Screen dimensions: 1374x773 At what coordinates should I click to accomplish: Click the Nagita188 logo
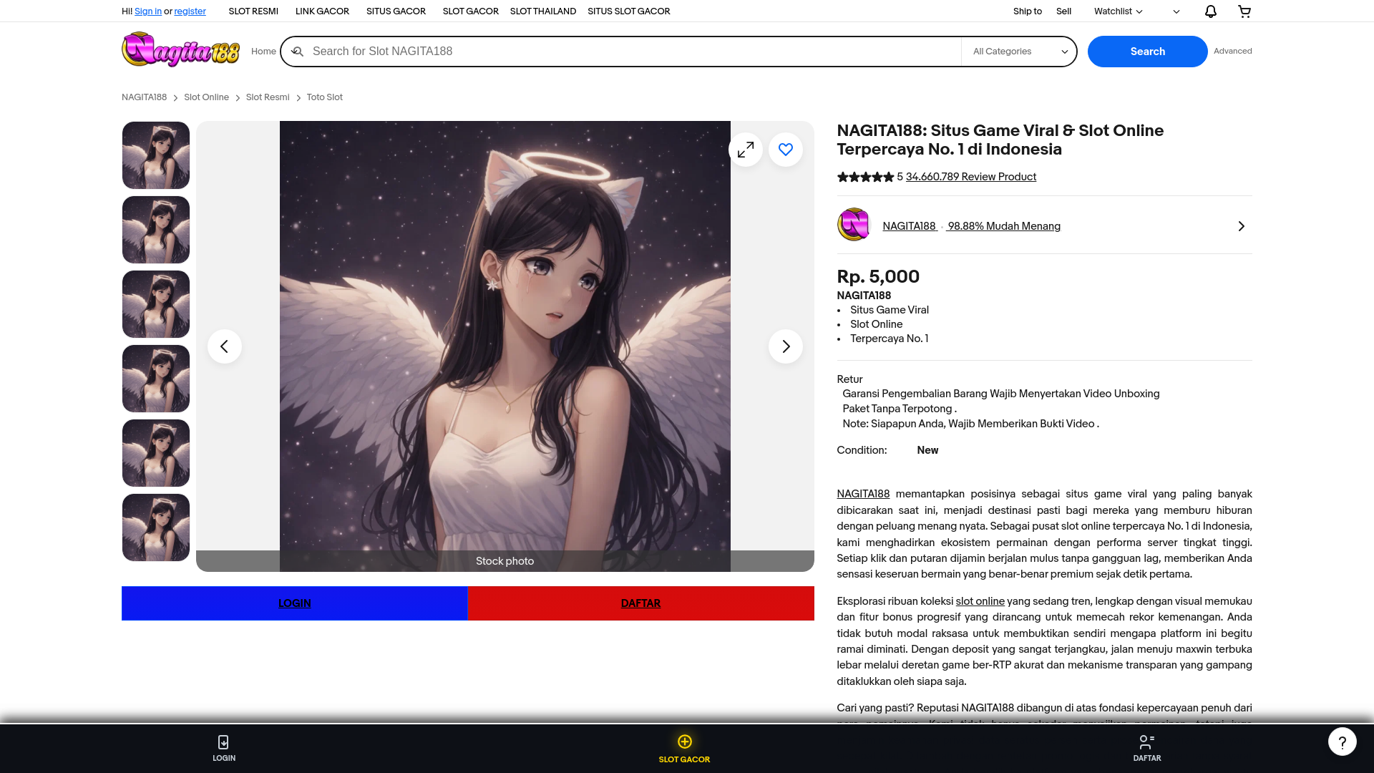coord(180,49)
